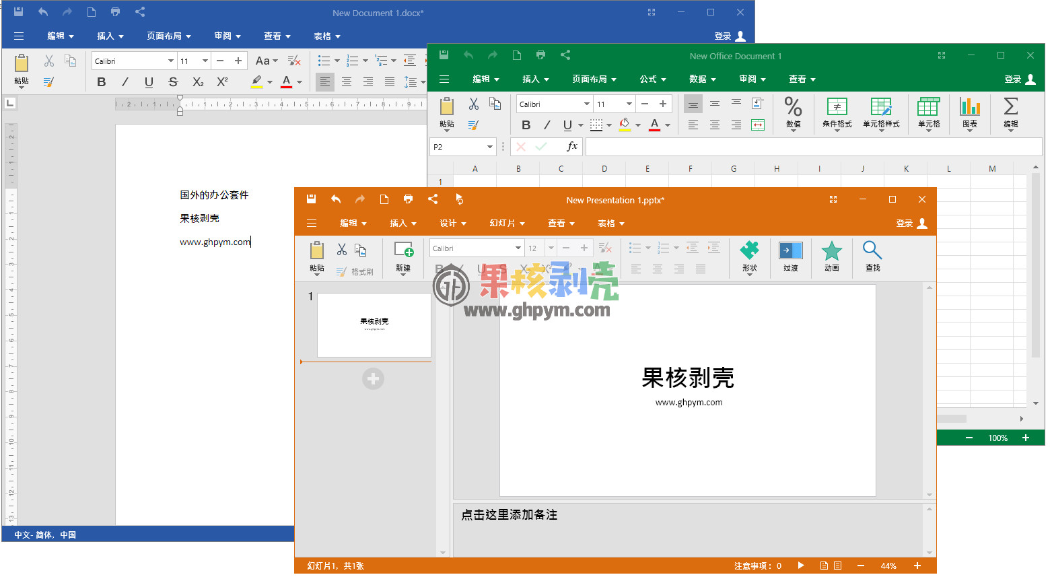The image size is (1052, 579).
Task: Expand the font size dropdown in Word document
Action: [205, 61]
